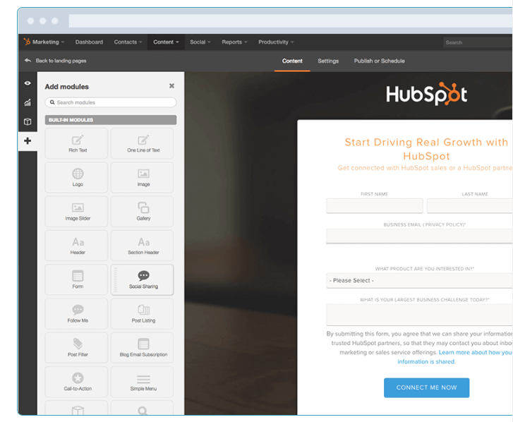Click the back arrow beside Back to landing pages
This screenshot has width=513, height=422.
[28, 61]
